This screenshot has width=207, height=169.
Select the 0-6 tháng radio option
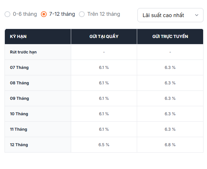pos(7,14)
